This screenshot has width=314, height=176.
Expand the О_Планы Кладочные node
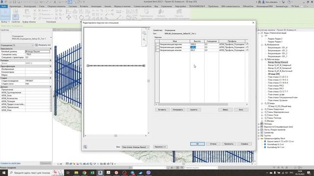click(x=262, y=109)
